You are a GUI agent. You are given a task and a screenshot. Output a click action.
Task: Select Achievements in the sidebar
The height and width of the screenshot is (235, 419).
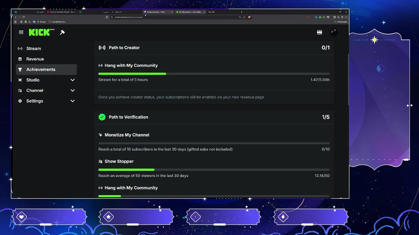tap(46, 70)
